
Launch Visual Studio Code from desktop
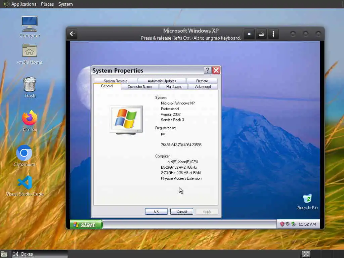[x=25, y=186]
